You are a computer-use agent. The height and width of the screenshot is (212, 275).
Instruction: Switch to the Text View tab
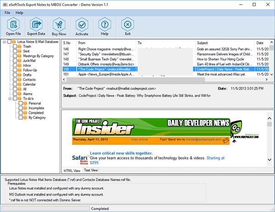pyautogui.click(x=91, y=170)
